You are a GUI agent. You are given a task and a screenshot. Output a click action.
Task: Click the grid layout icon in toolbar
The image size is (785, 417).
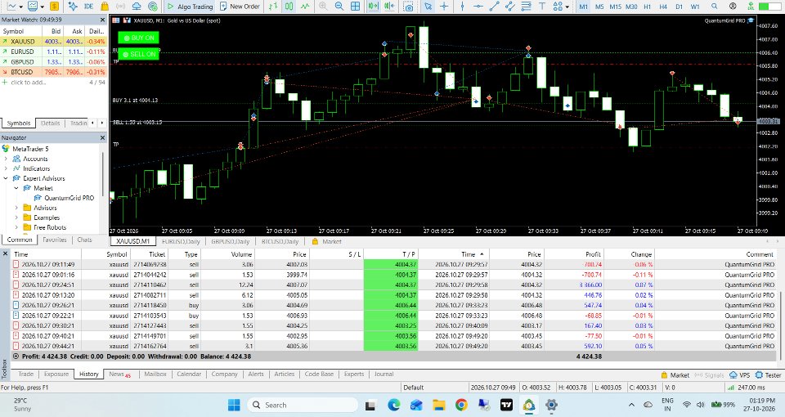tap(355, 7)
